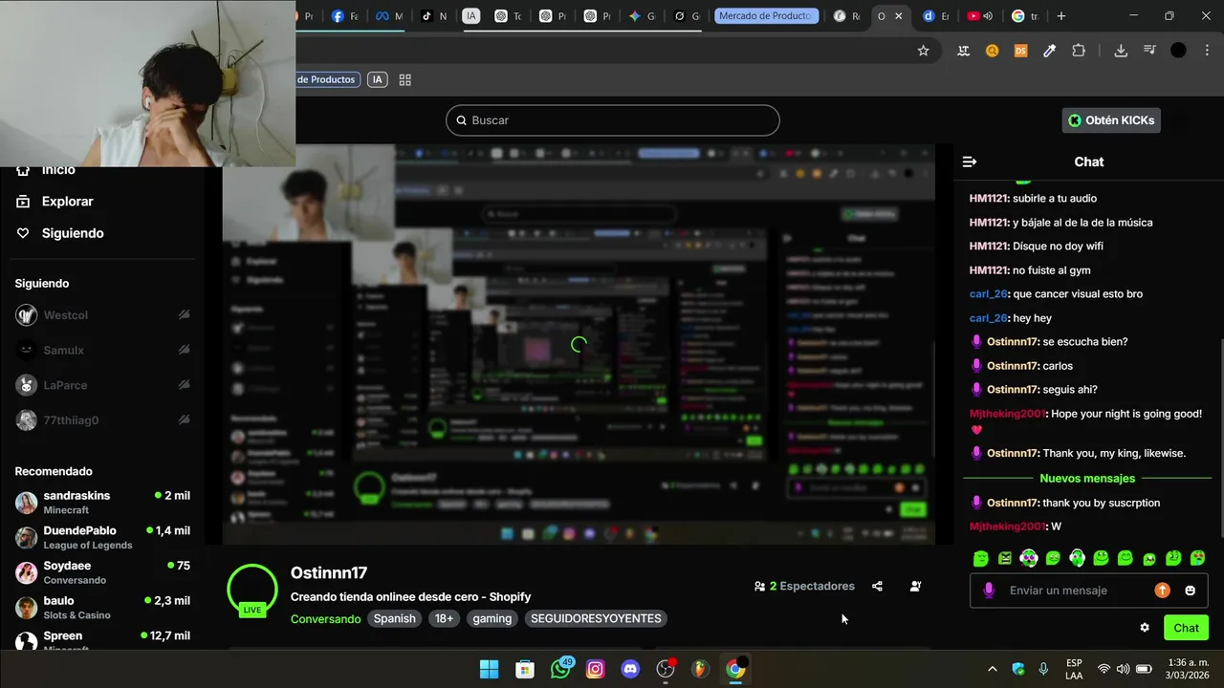Bookmark the page with the star icon
Screen dimensions: 1224x688
[x=923, y=51]
